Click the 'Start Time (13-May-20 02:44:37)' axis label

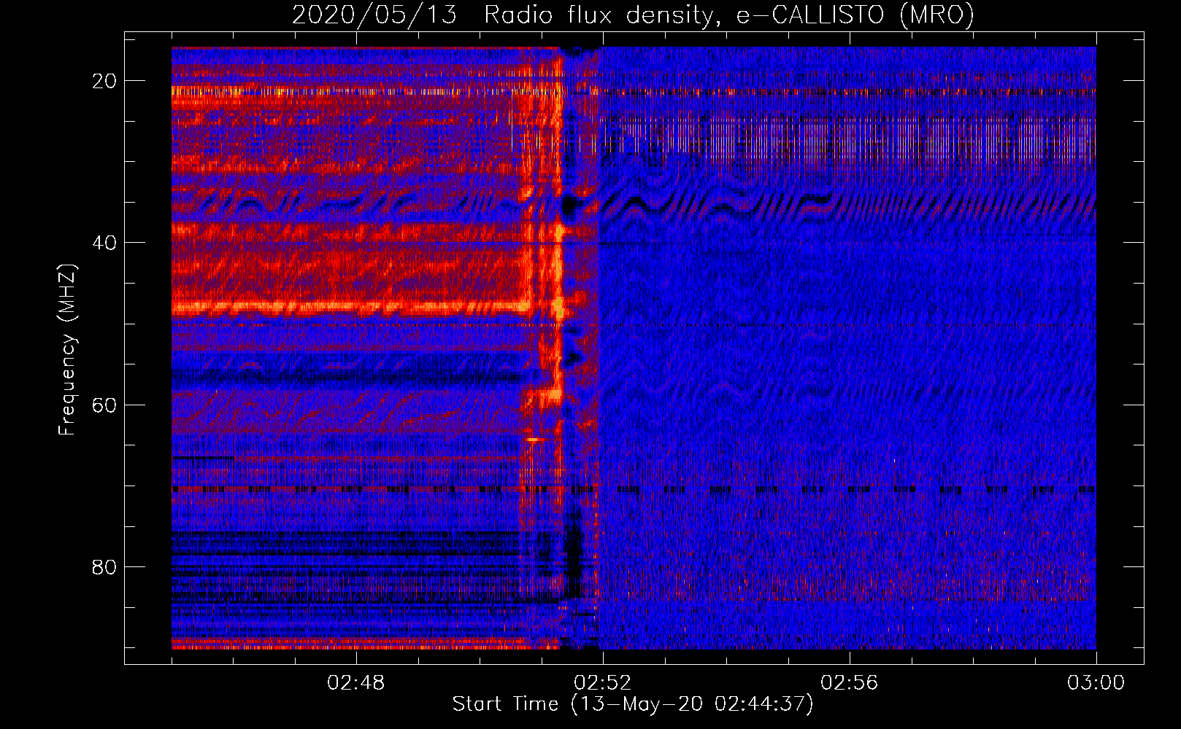pyautogui.click(x=633, y=704)
